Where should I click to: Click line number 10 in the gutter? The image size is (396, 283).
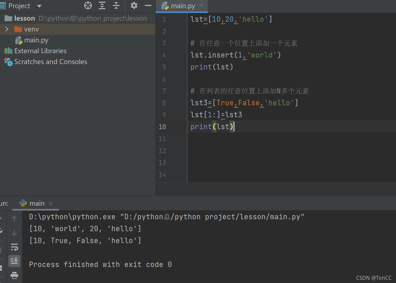[162, 127]
